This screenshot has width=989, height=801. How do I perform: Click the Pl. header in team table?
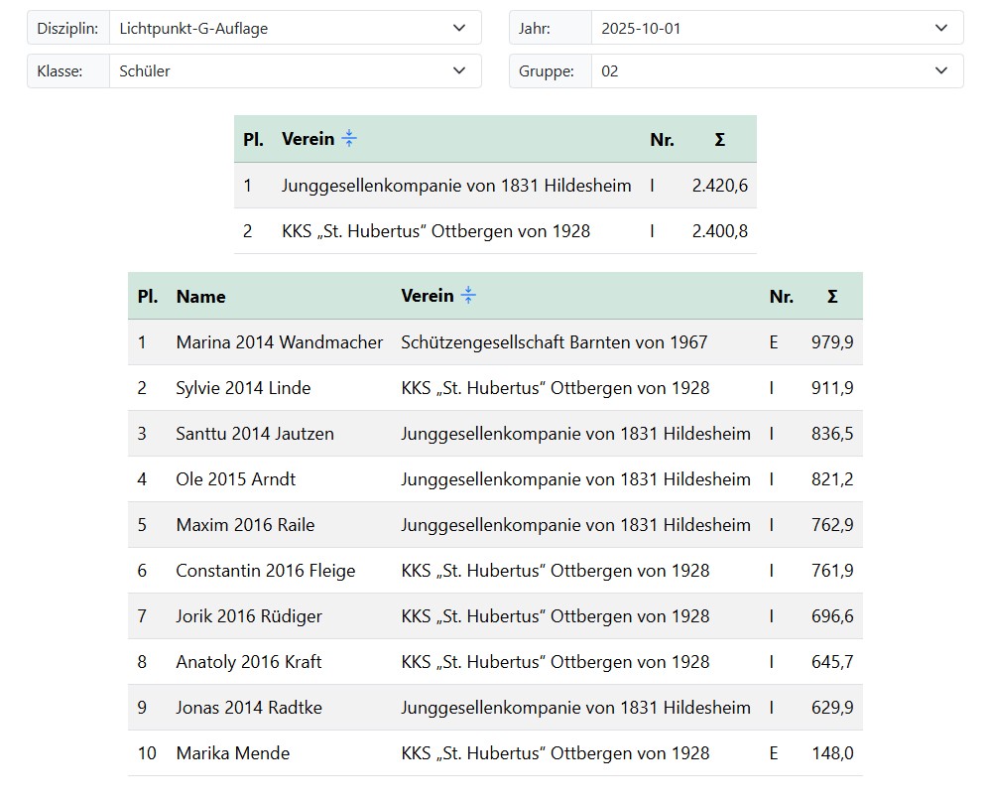click(x=253, y=140)
